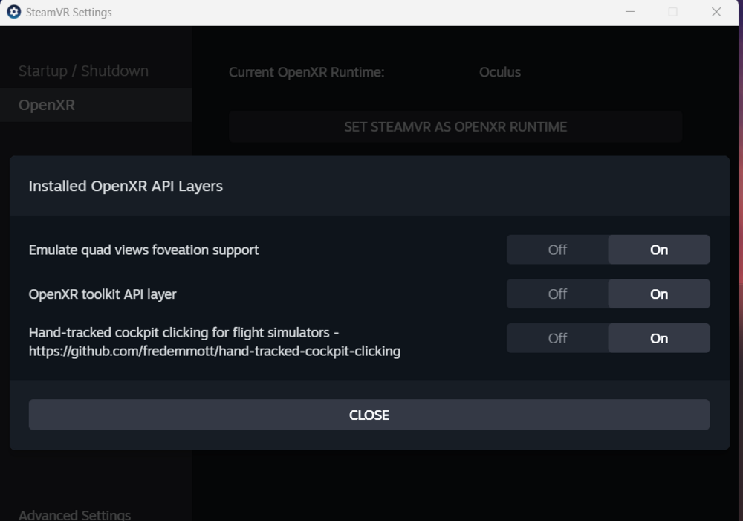The height and width of the screenshot is (521, 743).
Task: Click the Emulate quad views foveation label
Action: (143, 250)
